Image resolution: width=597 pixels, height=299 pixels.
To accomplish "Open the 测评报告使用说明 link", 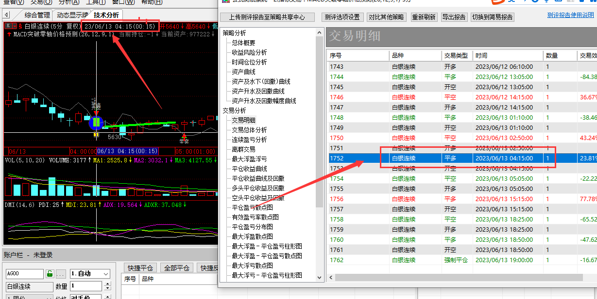I will 570,15.
